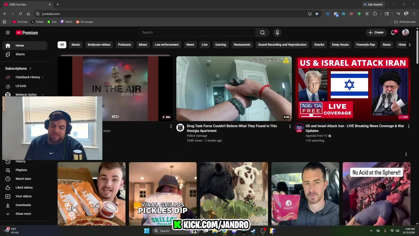Open the YouTube guide hamburger menu
The width and height of the screenshot is (419, 236).
(8, 32)
